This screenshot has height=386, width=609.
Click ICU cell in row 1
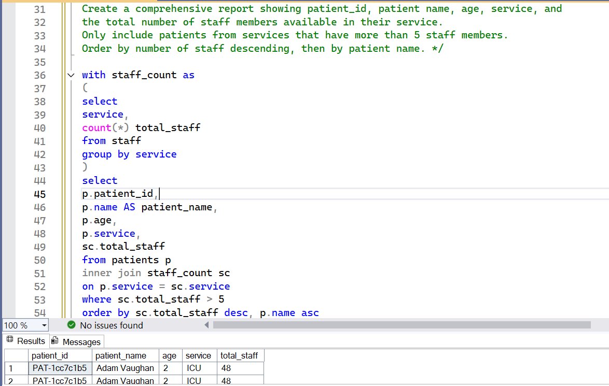click(x=200, y=368)
